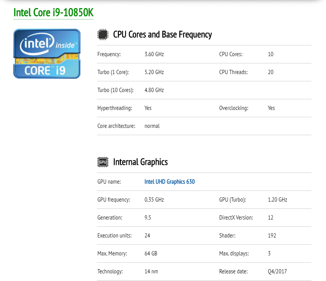326x281 pixels.
Task: Select the Internal Graphics heading
Action: (140, 162)
